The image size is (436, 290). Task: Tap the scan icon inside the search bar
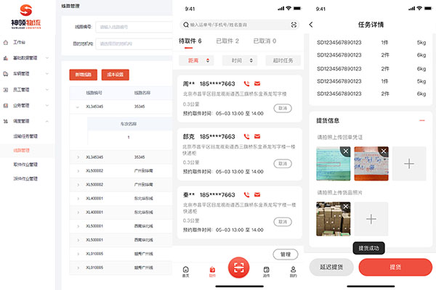[294, 25]
